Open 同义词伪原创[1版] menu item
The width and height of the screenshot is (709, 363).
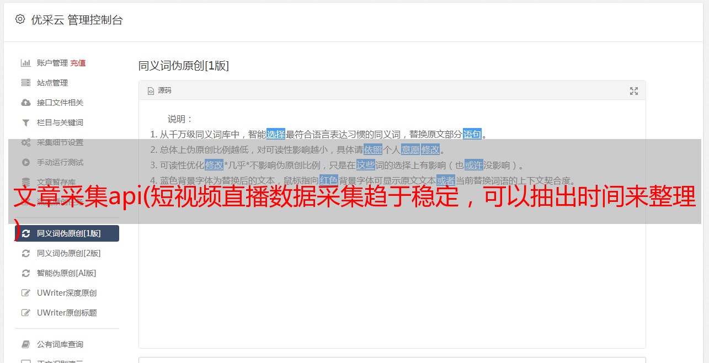pos(67,233)
